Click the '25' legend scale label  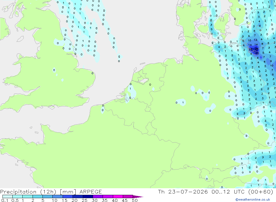click(x=84, y=200)
